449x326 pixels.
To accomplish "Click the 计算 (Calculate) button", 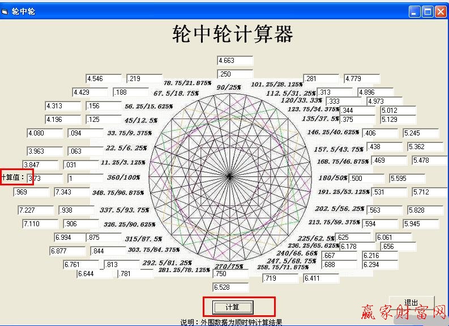I will click(x=232, y=307).
